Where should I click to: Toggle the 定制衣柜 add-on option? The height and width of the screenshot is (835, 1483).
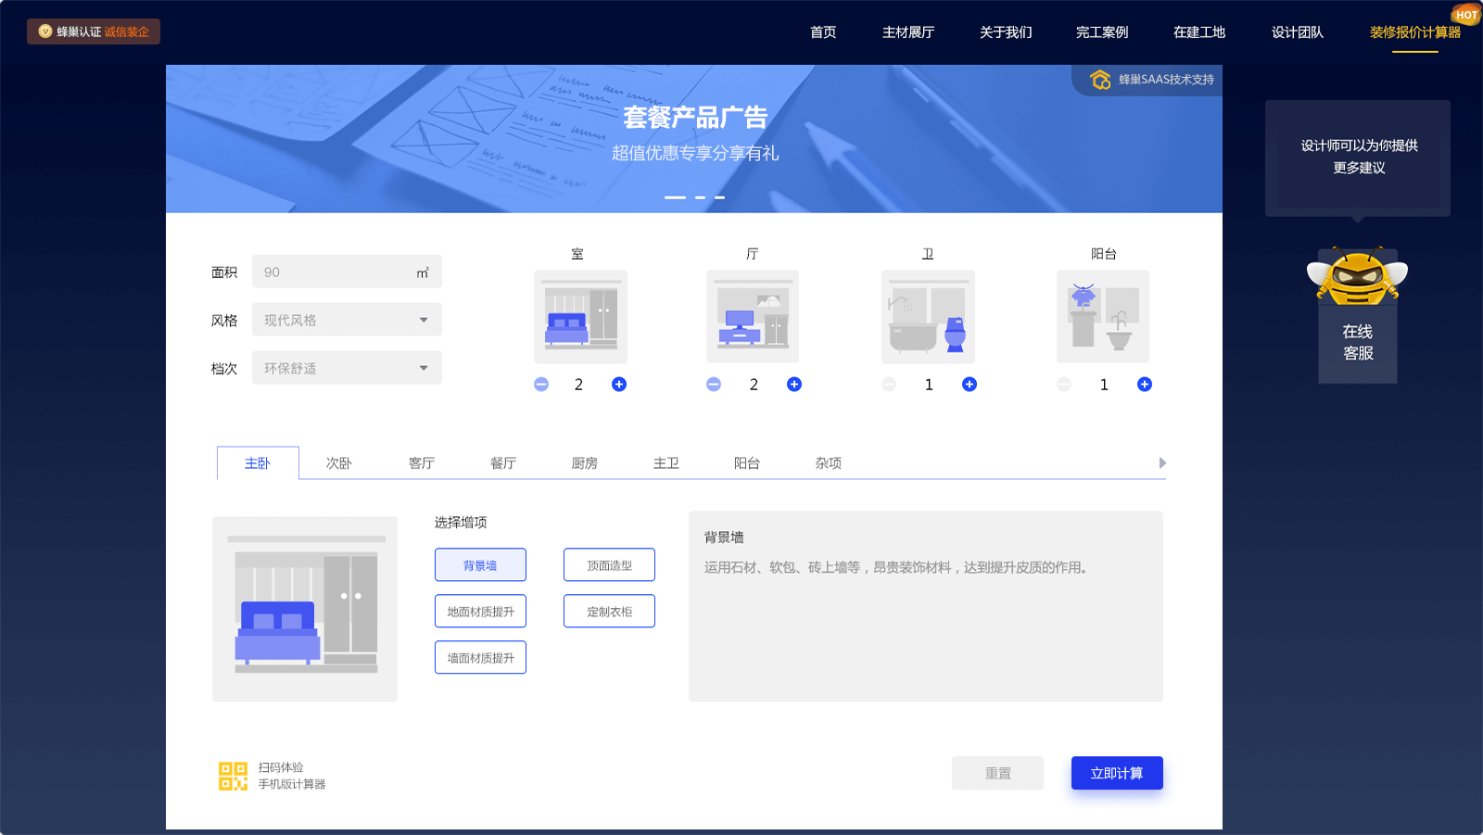(x=609, y=612)
